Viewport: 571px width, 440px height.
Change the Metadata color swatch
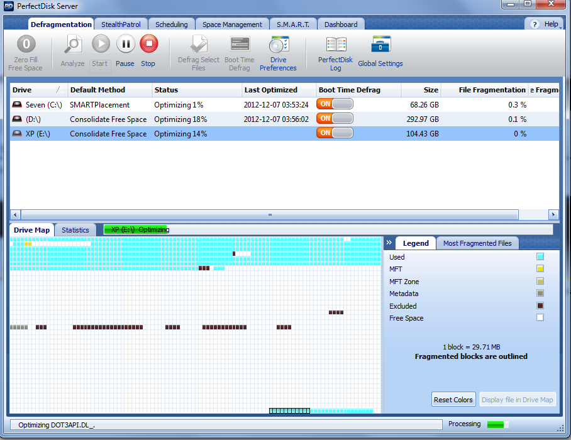click(x=540, y=293)
